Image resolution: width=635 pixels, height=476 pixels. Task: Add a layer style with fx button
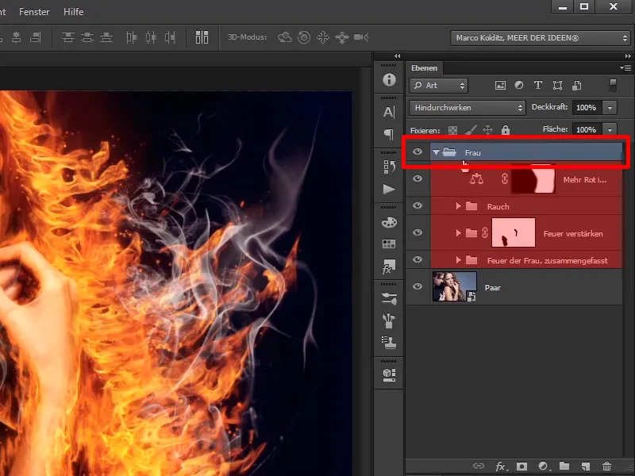coord(501,466)
